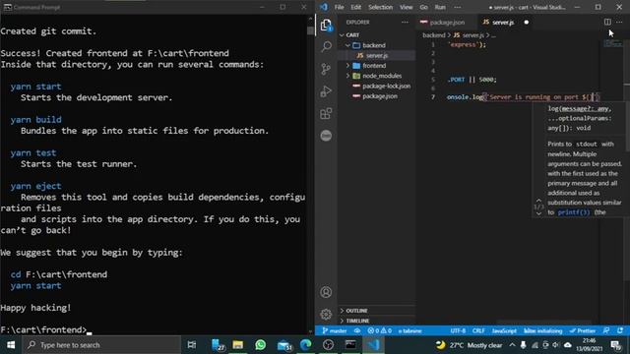The width and height of the screenshot is (630, 354).
Task: Click the tabnine status bar item
Action: pos(409,330)
